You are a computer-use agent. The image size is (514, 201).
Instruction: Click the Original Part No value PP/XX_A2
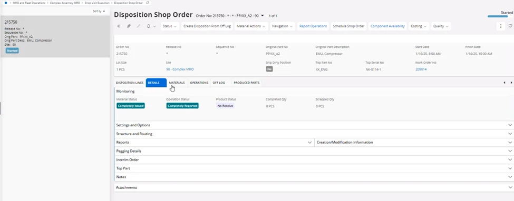pyautogui.click(x=273, y=54)
